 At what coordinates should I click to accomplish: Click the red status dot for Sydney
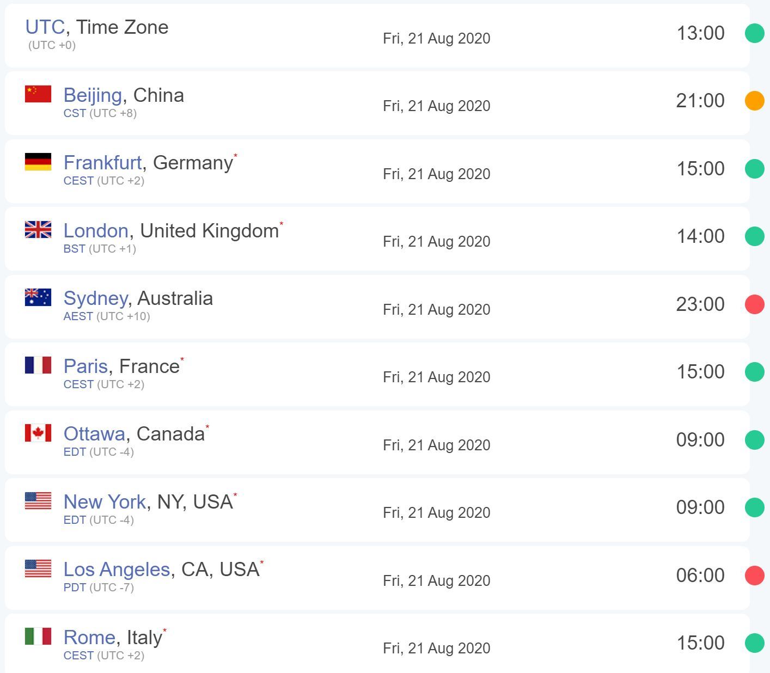pyautogui.click(x=754, y=304)
